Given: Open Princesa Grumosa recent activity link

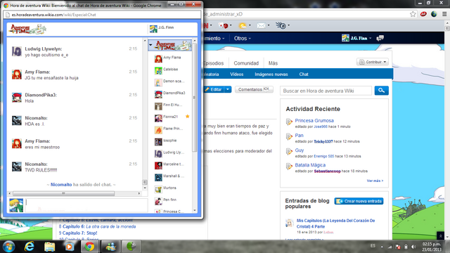Looking at the screenshot, I should pos(314,120).
